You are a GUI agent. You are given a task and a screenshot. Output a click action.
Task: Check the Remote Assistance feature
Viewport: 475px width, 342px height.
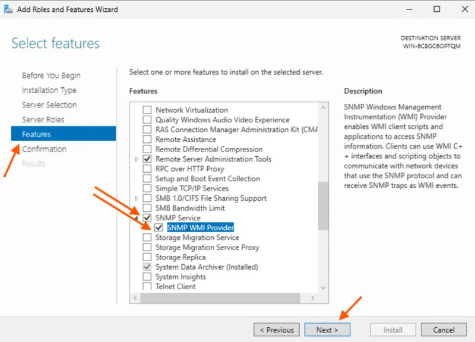click(146, 139)
